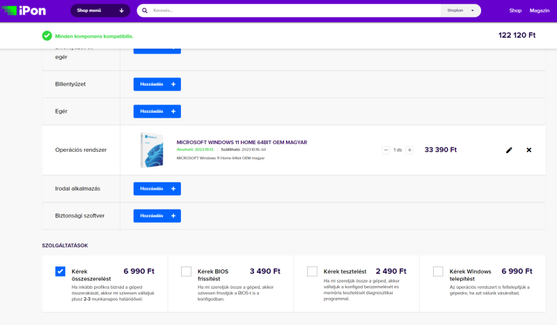Screen dimensions: 557x325
Task: Click the Billentyűzet row label
Action: point(70,84)
